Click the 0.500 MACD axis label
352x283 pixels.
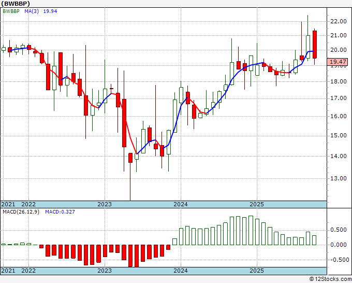click(x=339, y=230)
